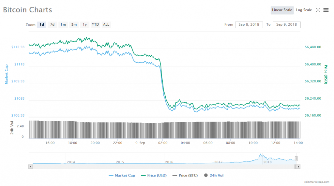Screen dimensions: 334x186
Task: Open the hamburger chart menu
Action: 326,10
